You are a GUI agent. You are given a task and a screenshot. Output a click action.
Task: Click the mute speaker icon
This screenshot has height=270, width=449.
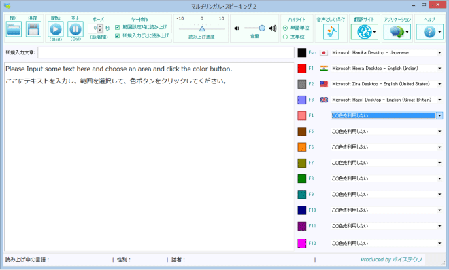[237, 28]
